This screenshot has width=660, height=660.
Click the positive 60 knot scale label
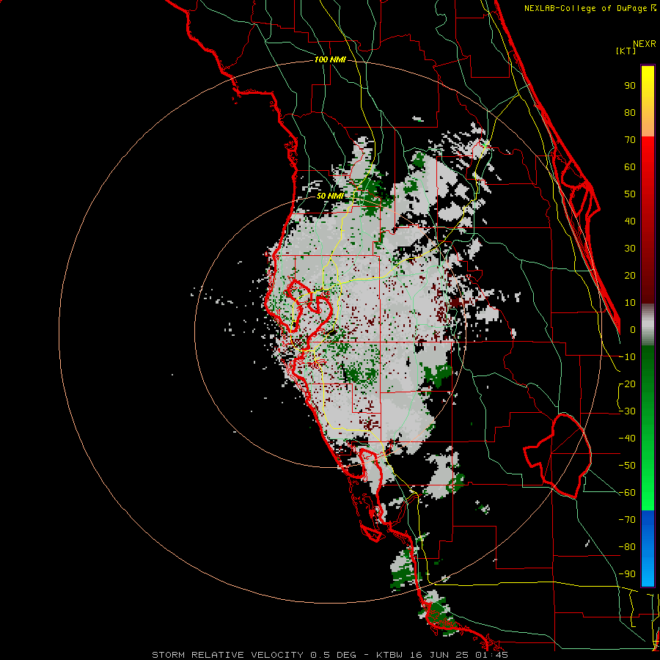(630, 167)
